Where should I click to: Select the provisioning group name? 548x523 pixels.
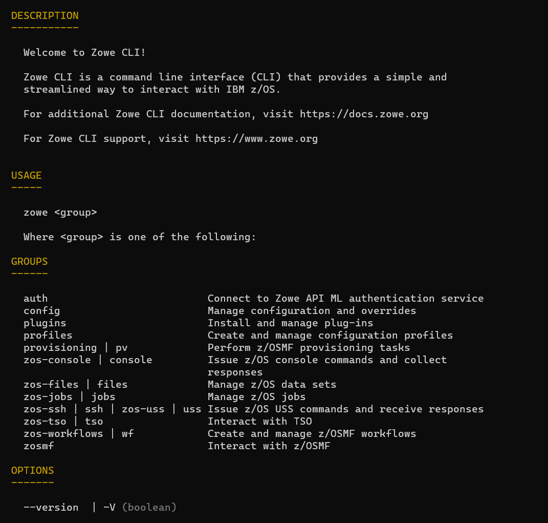click(x=60, y=347)
